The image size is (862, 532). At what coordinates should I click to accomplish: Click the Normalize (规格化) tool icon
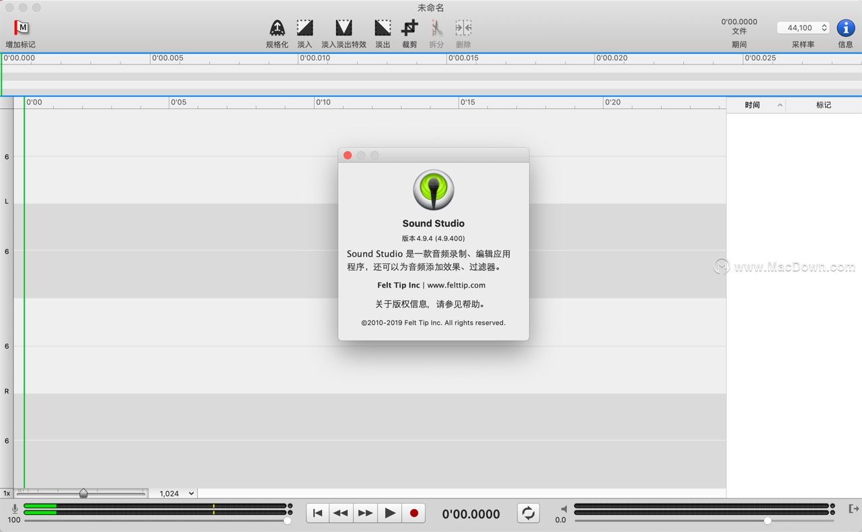[x=277, y=28]
